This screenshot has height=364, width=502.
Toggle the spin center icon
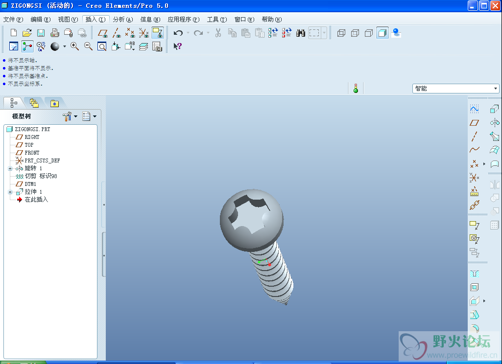click(x=27, y=46)
